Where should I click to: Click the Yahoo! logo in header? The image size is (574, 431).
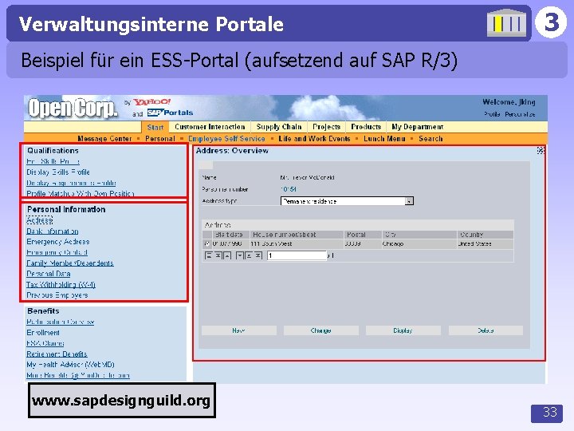(151, 102)
